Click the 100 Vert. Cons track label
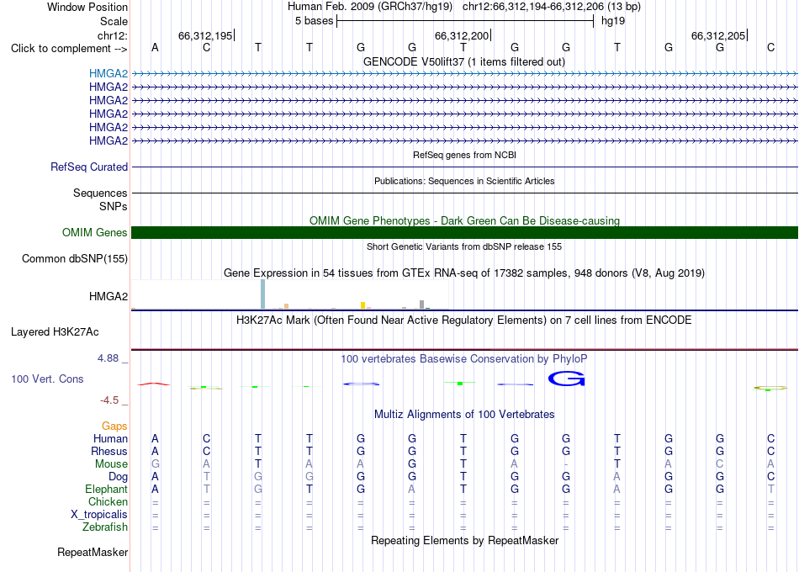799x572 pixels. point(47,379)
